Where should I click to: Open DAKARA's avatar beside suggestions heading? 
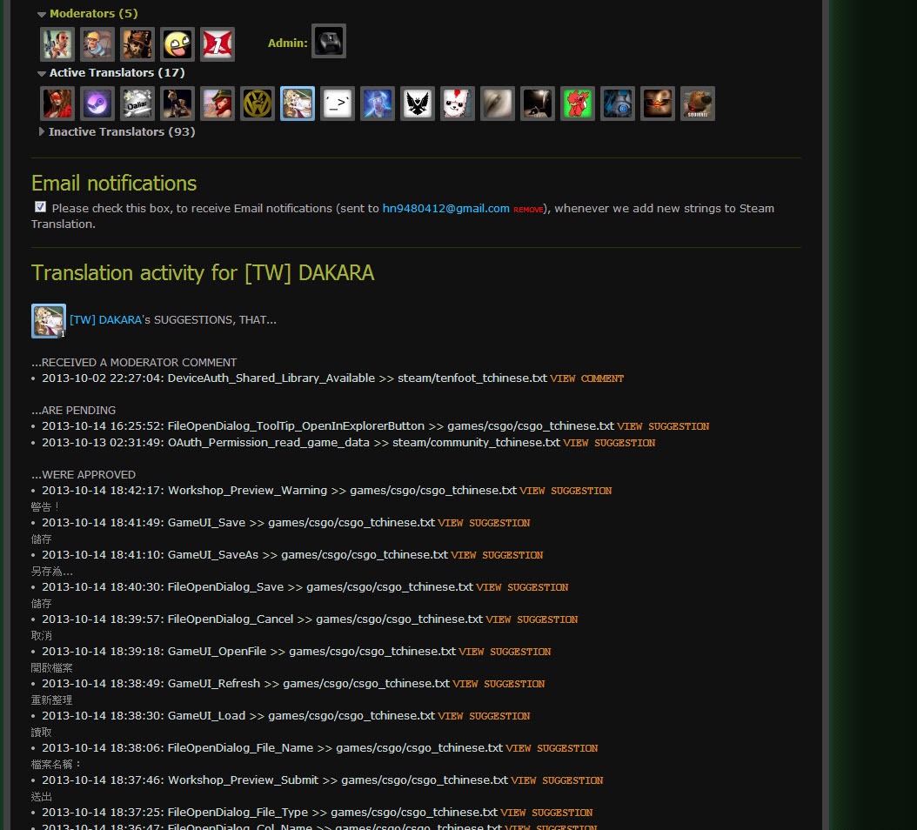pos(49,321)
